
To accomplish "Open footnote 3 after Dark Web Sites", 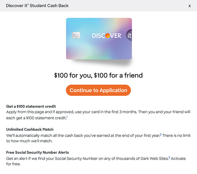I will point(169,158).
